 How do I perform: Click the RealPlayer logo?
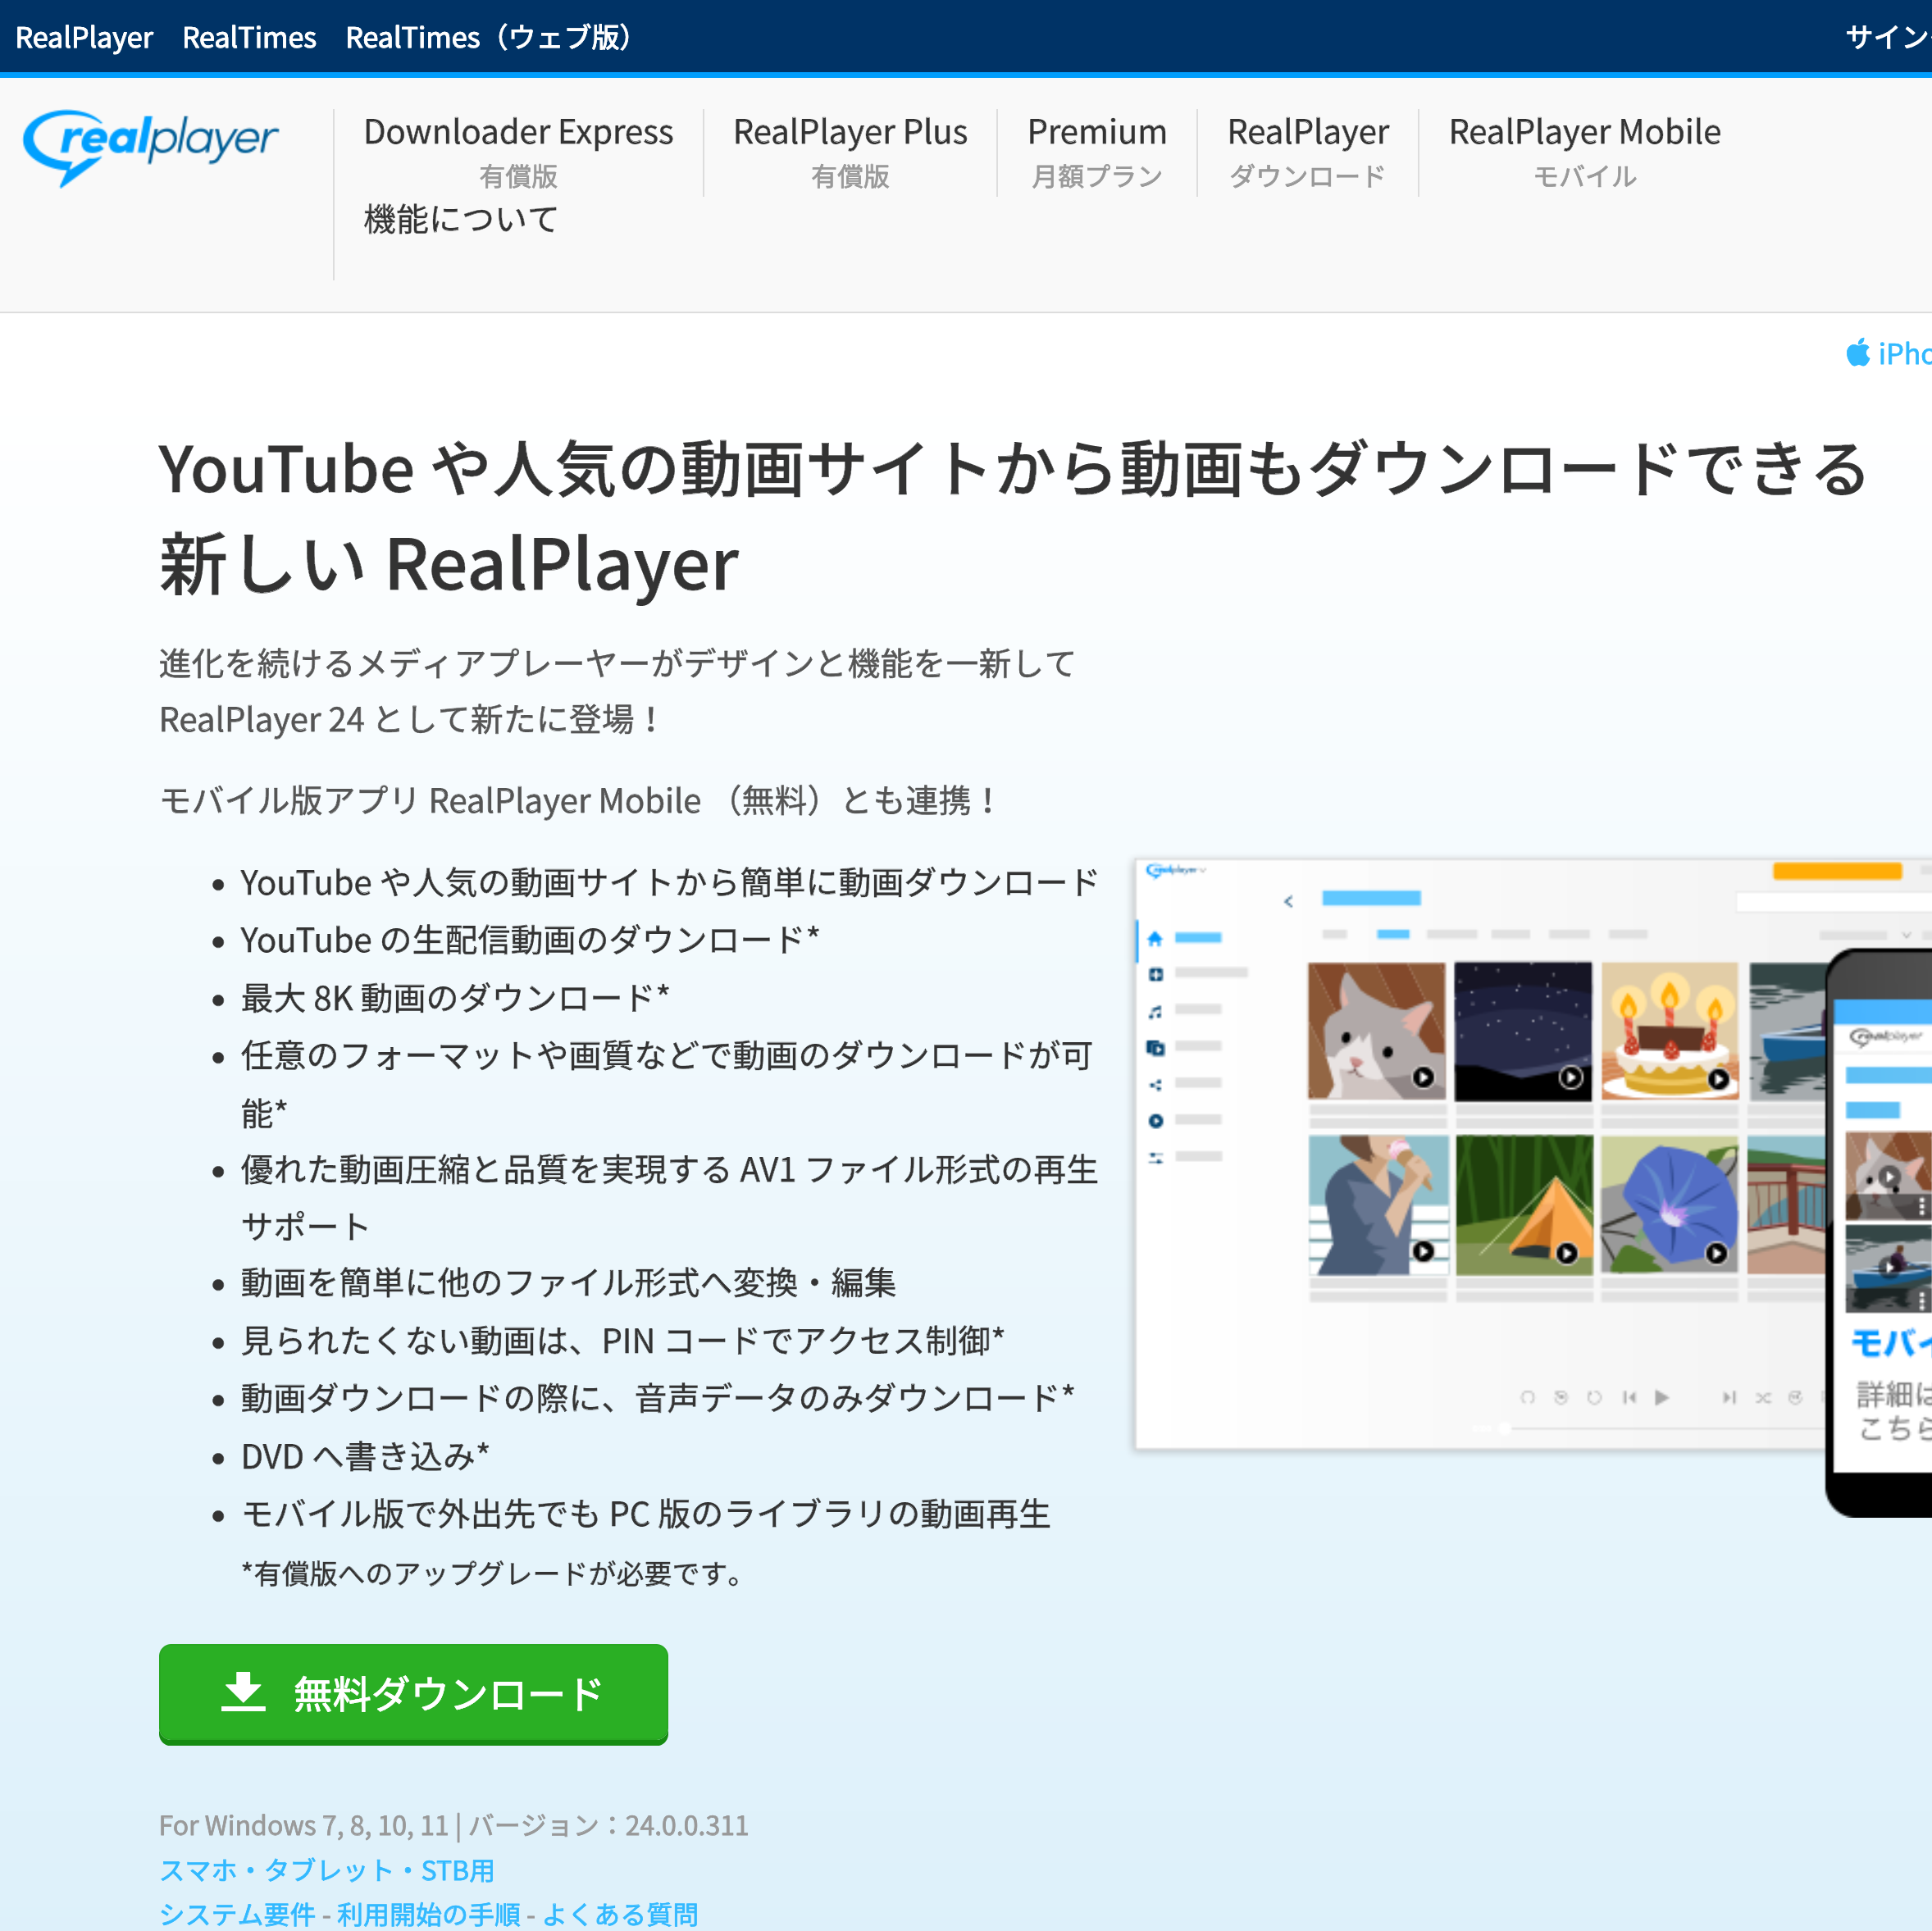pos(150,146)
